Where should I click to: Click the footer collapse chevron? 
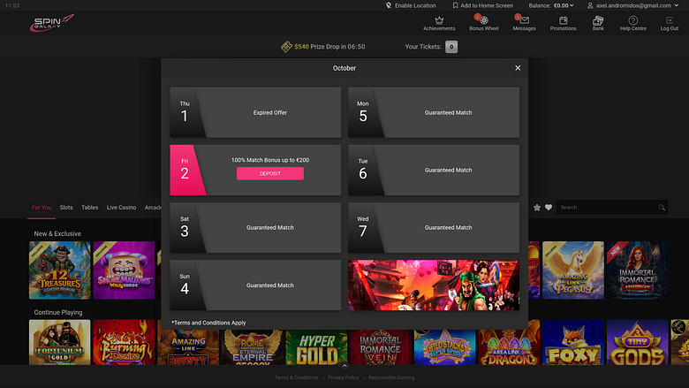pyautogui.click(x=344, y=366)
